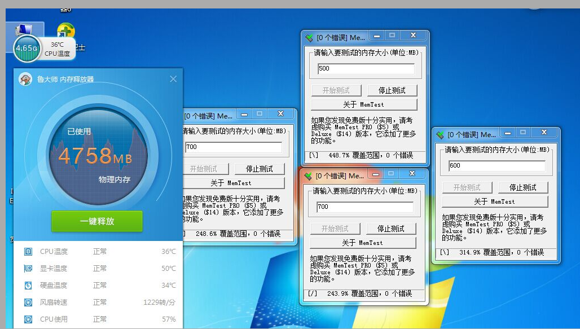580x329 pixels.
Task: Click the 4758MB memory usage gauge
Action: coord(98,156)
